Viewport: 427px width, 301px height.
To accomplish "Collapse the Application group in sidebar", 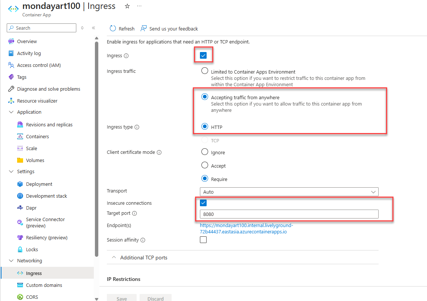I will click(11, 112).
